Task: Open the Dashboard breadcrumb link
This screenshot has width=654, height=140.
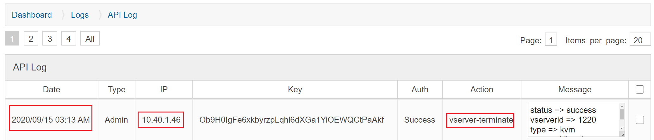Action: tap(32, 15)
